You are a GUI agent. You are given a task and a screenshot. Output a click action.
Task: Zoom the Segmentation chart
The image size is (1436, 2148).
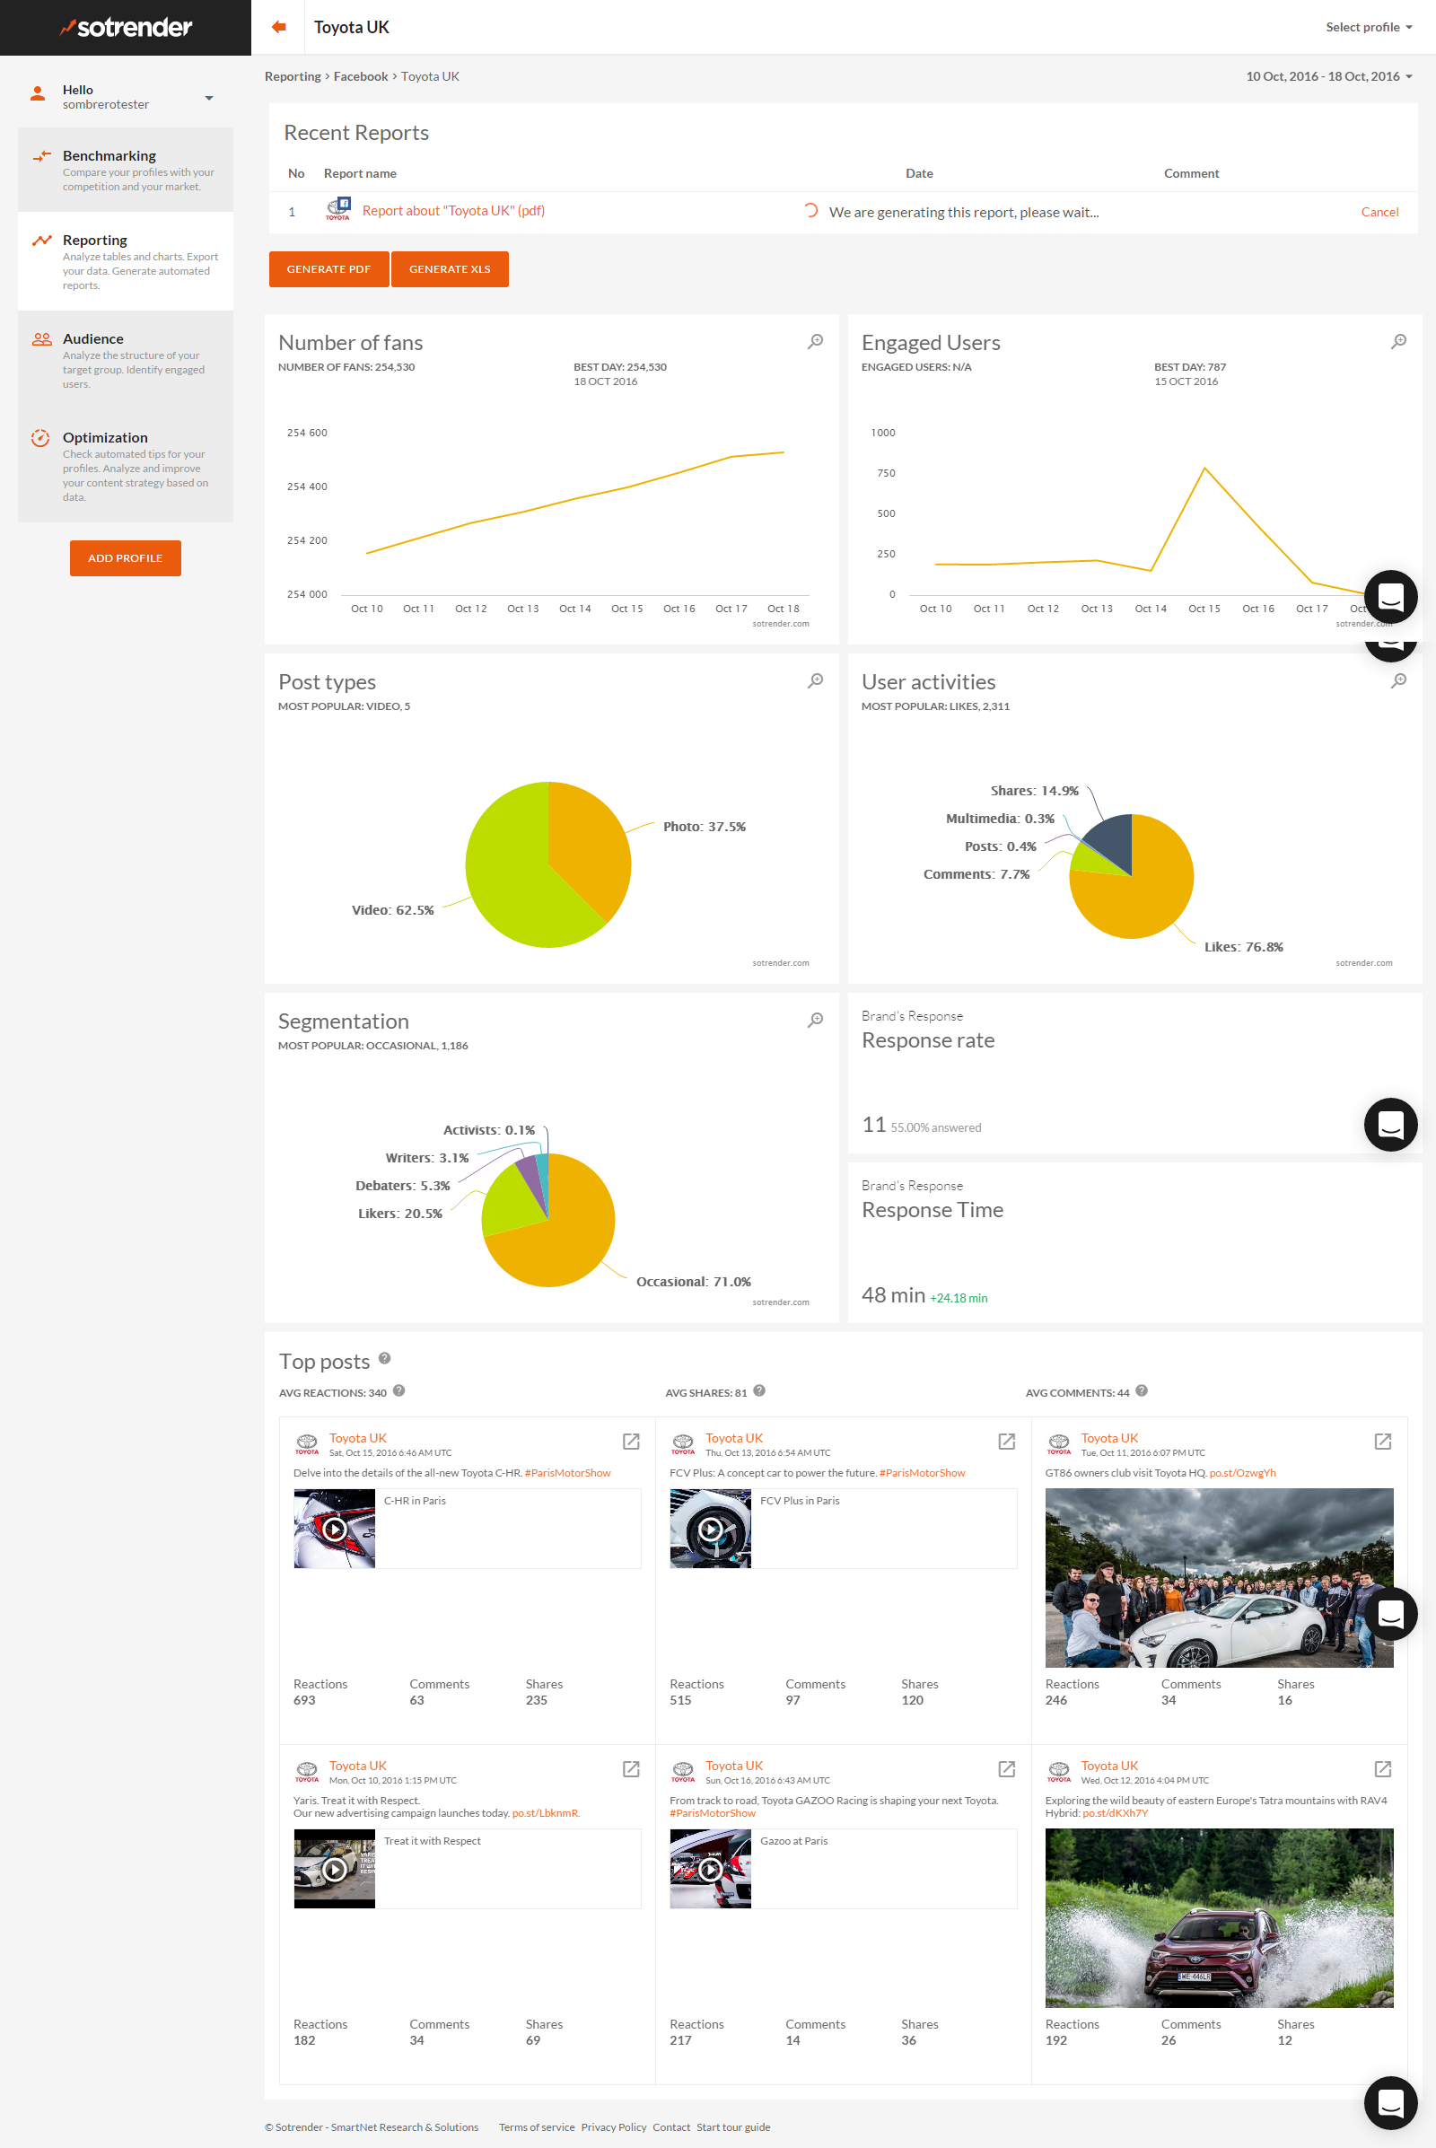(815, 1020)
